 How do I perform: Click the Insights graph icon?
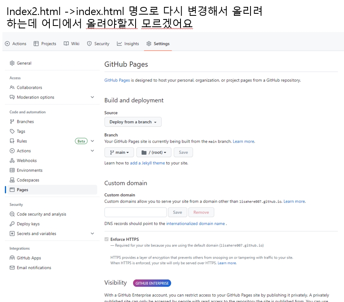click(119, 43)
